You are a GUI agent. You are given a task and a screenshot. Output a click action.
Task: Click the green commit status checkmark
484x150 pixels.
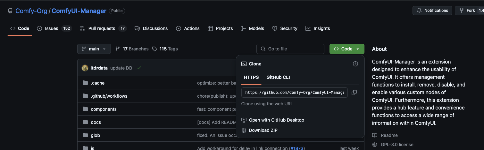139,68
